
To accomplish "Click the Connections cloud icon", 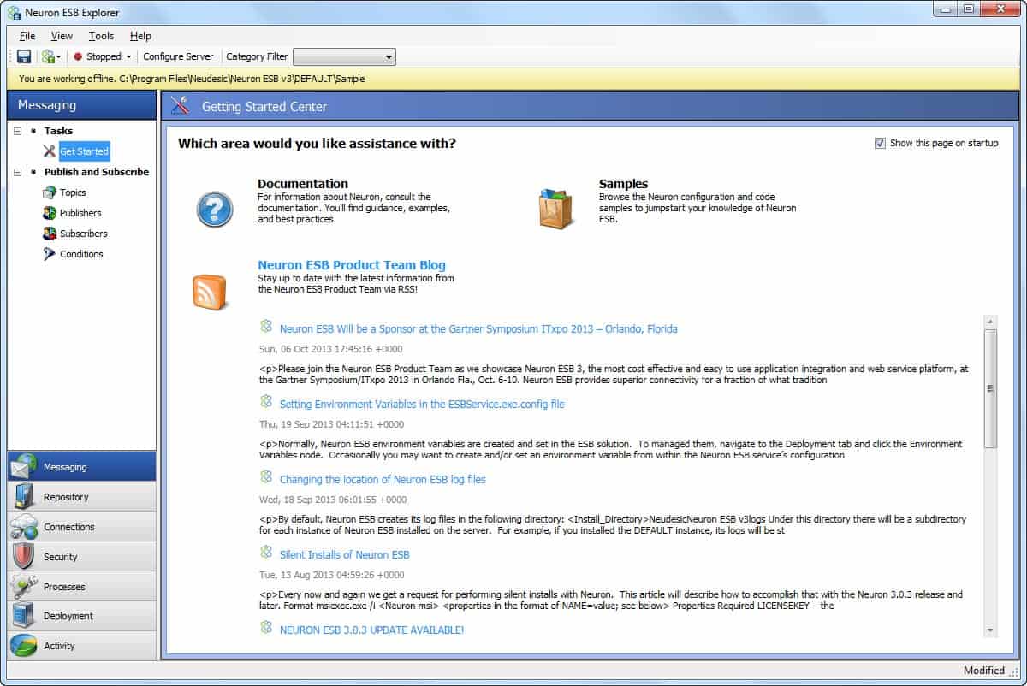I will coord(23,527).
